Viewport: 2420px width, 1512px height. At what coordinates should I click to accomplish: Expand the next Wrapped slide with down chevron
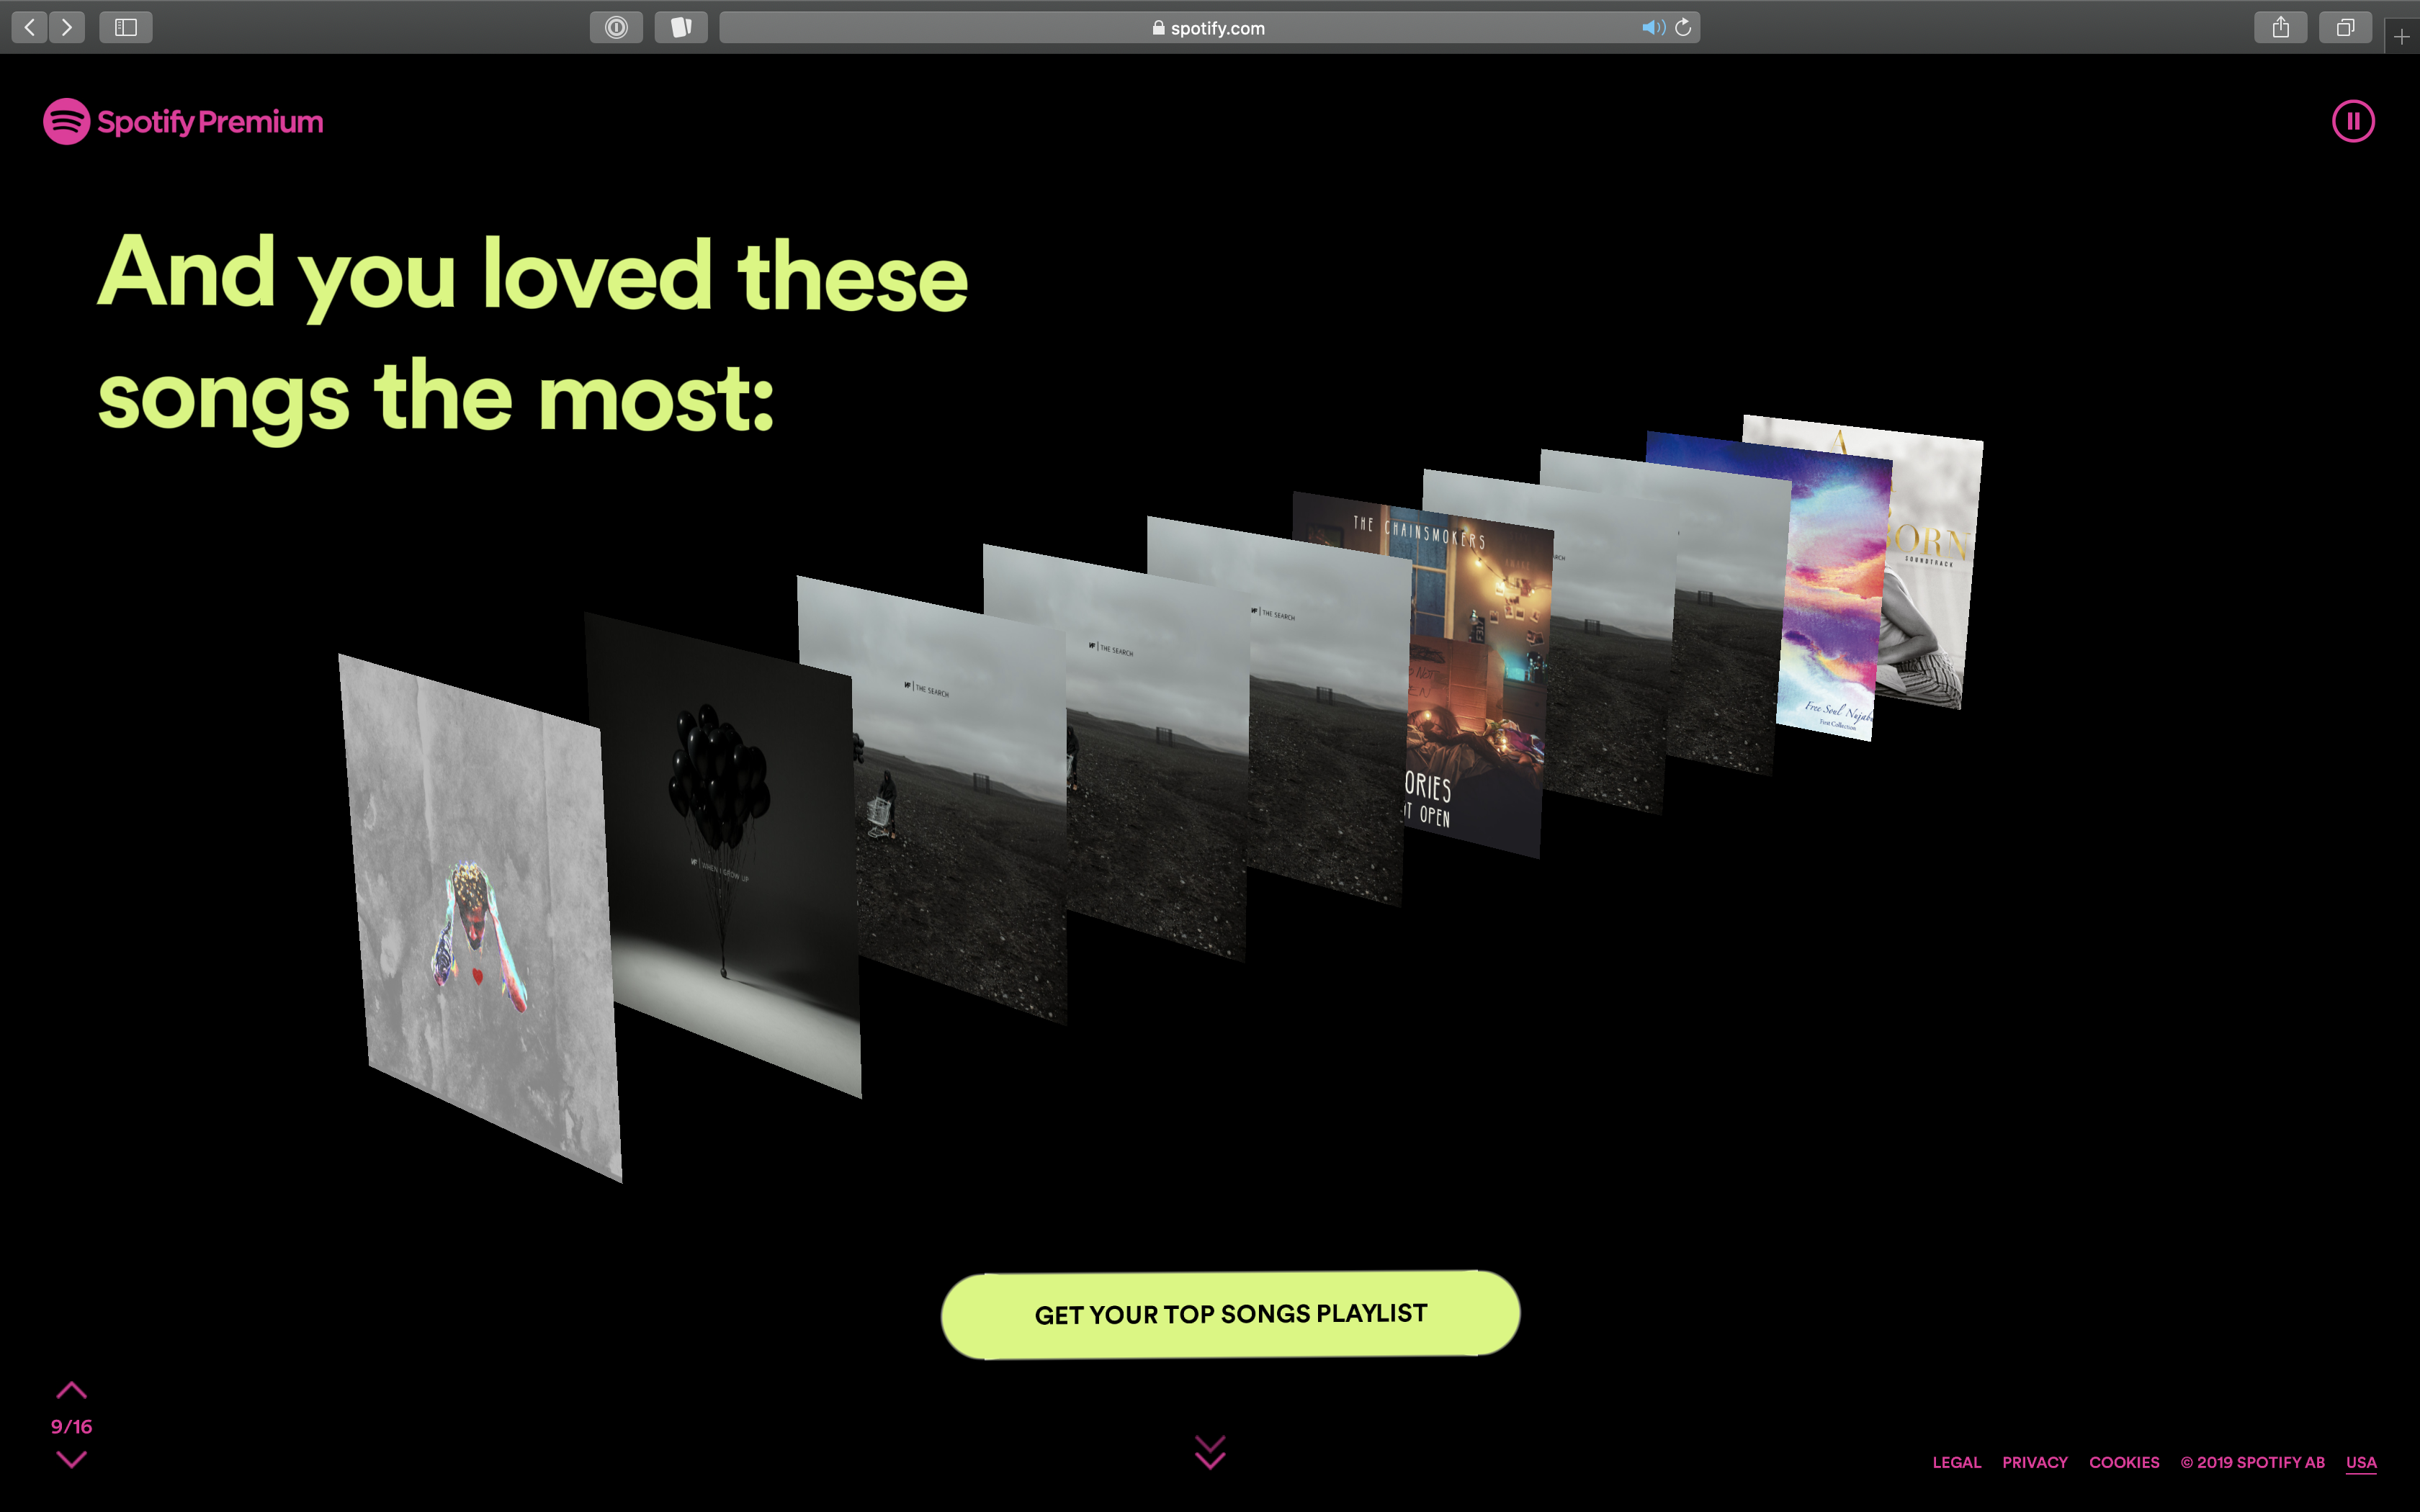(71, 1460)
